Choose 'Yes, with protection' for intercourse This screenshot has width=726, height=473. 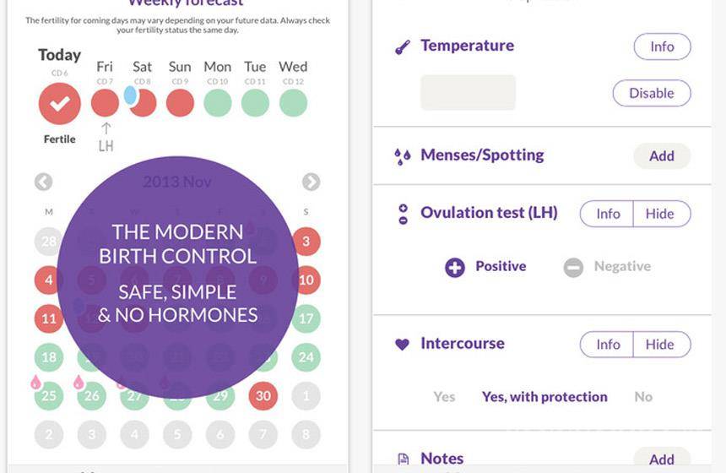point(544,396)
